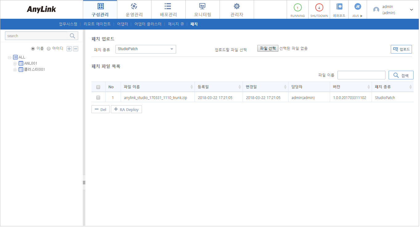Image resolution: width=420 pixels, height=227 pixels.
Task: Click the SHUTDOWN status circle icon
Action: pos(319,8)
